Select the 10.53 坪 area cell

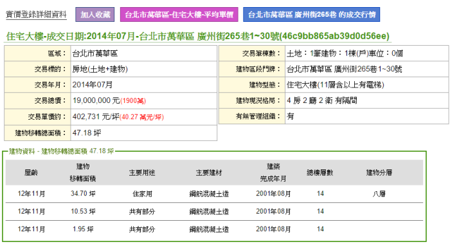83,212
